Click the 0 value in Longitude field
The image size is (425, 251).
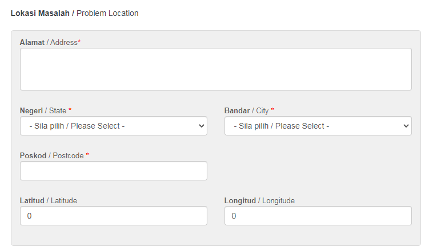coord(234,216)
